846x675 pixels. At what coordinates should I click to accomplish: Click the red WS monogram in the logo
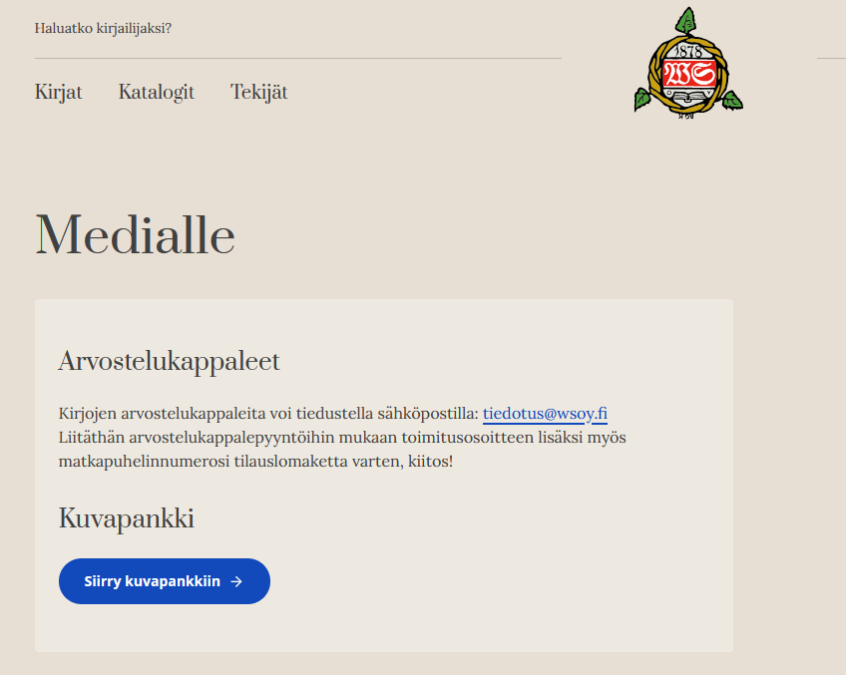point(689,74)
